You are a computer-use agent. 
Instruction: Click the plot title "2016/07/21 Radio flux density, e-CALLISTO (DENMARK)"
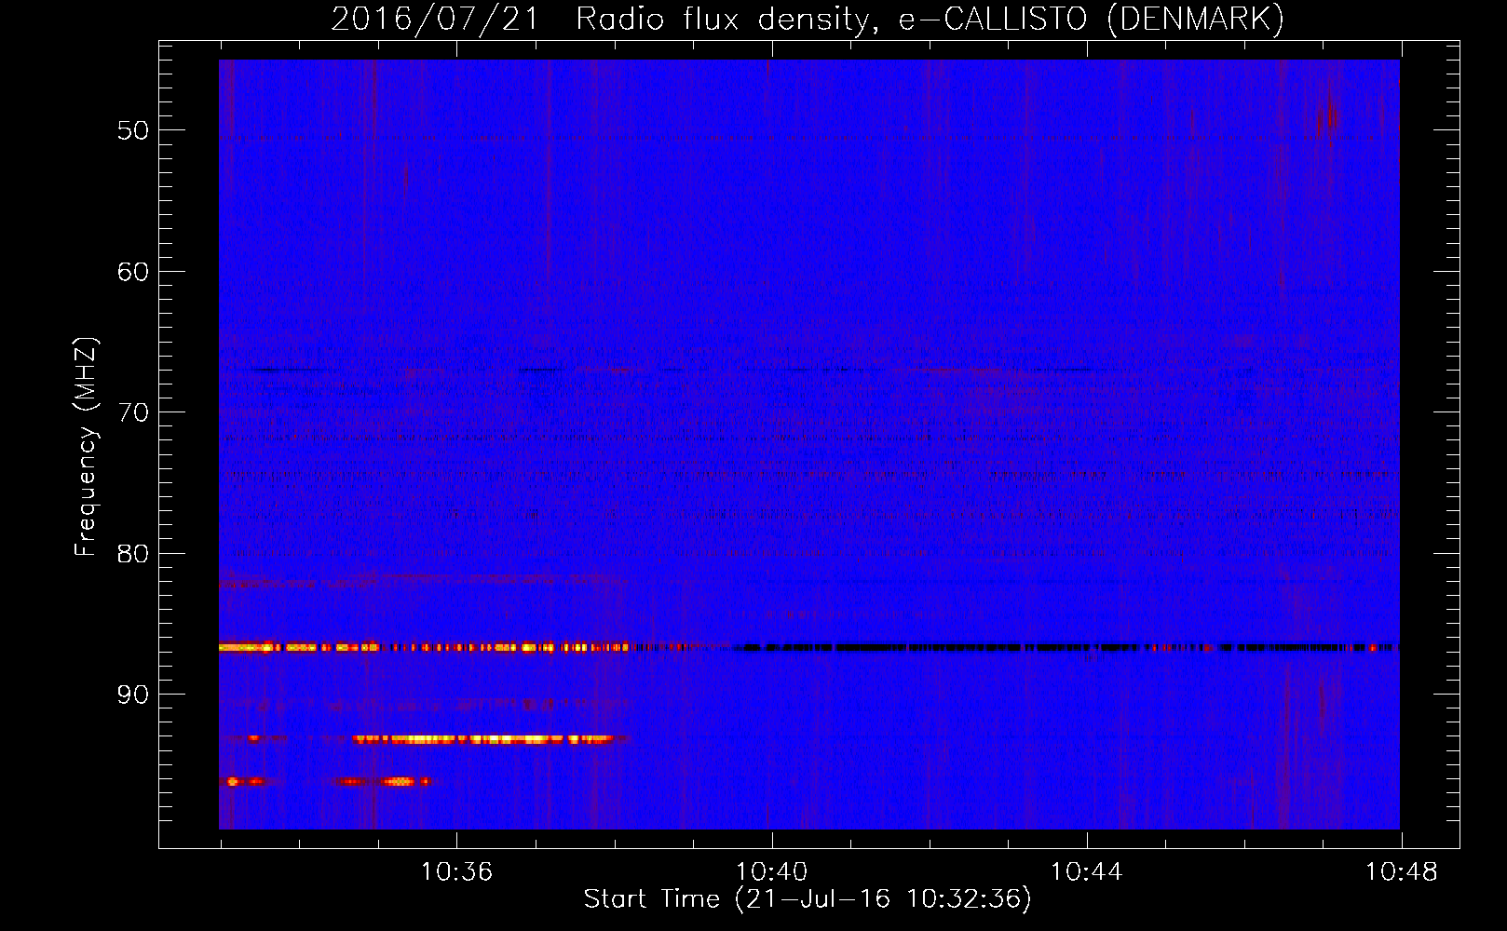(808, 19)
